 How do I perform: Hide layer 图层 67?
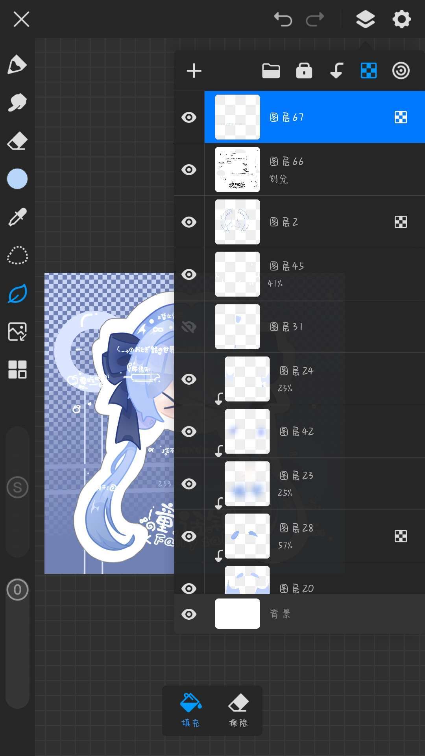tap(189, 117)
